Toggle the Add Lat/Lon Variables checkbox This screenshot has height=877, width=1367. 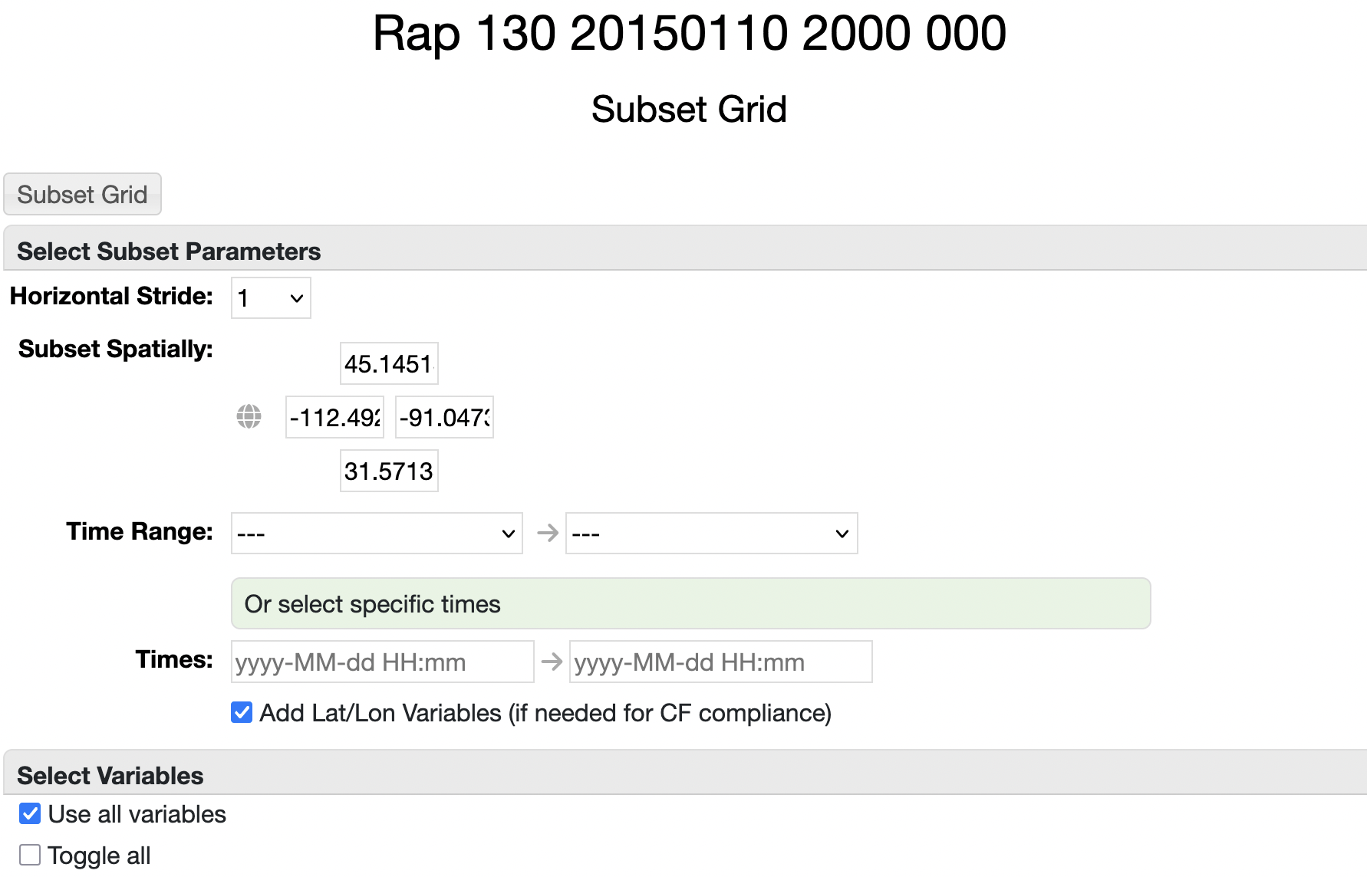[x=242, y=713]
